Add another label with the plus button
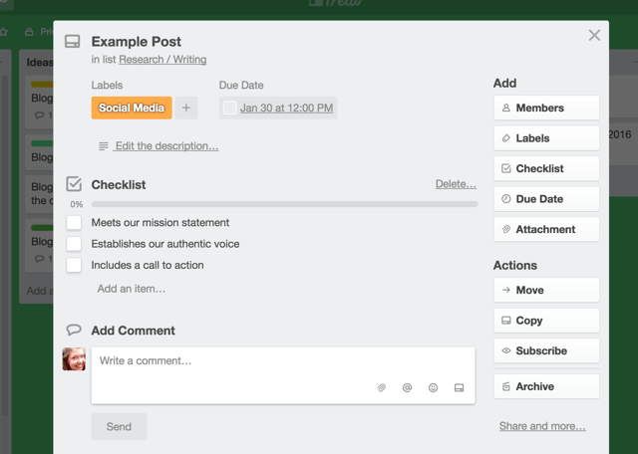The width and height of the screenshot is (638, 454). tap(186, 108)
